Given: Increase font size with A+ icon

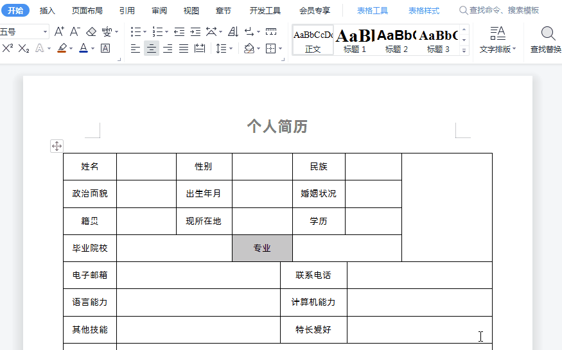Looking at the screenshot, I should click(x=59, y=31).
